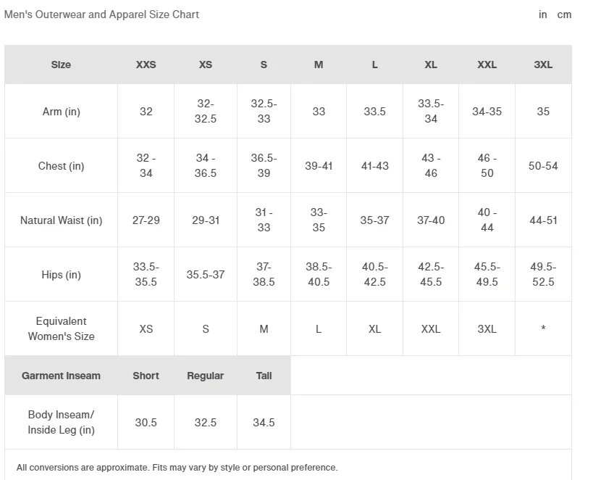The width and height of the screenshot is (601, 480).
Task: Select the XXS size column header
Action: pos(146,65)
